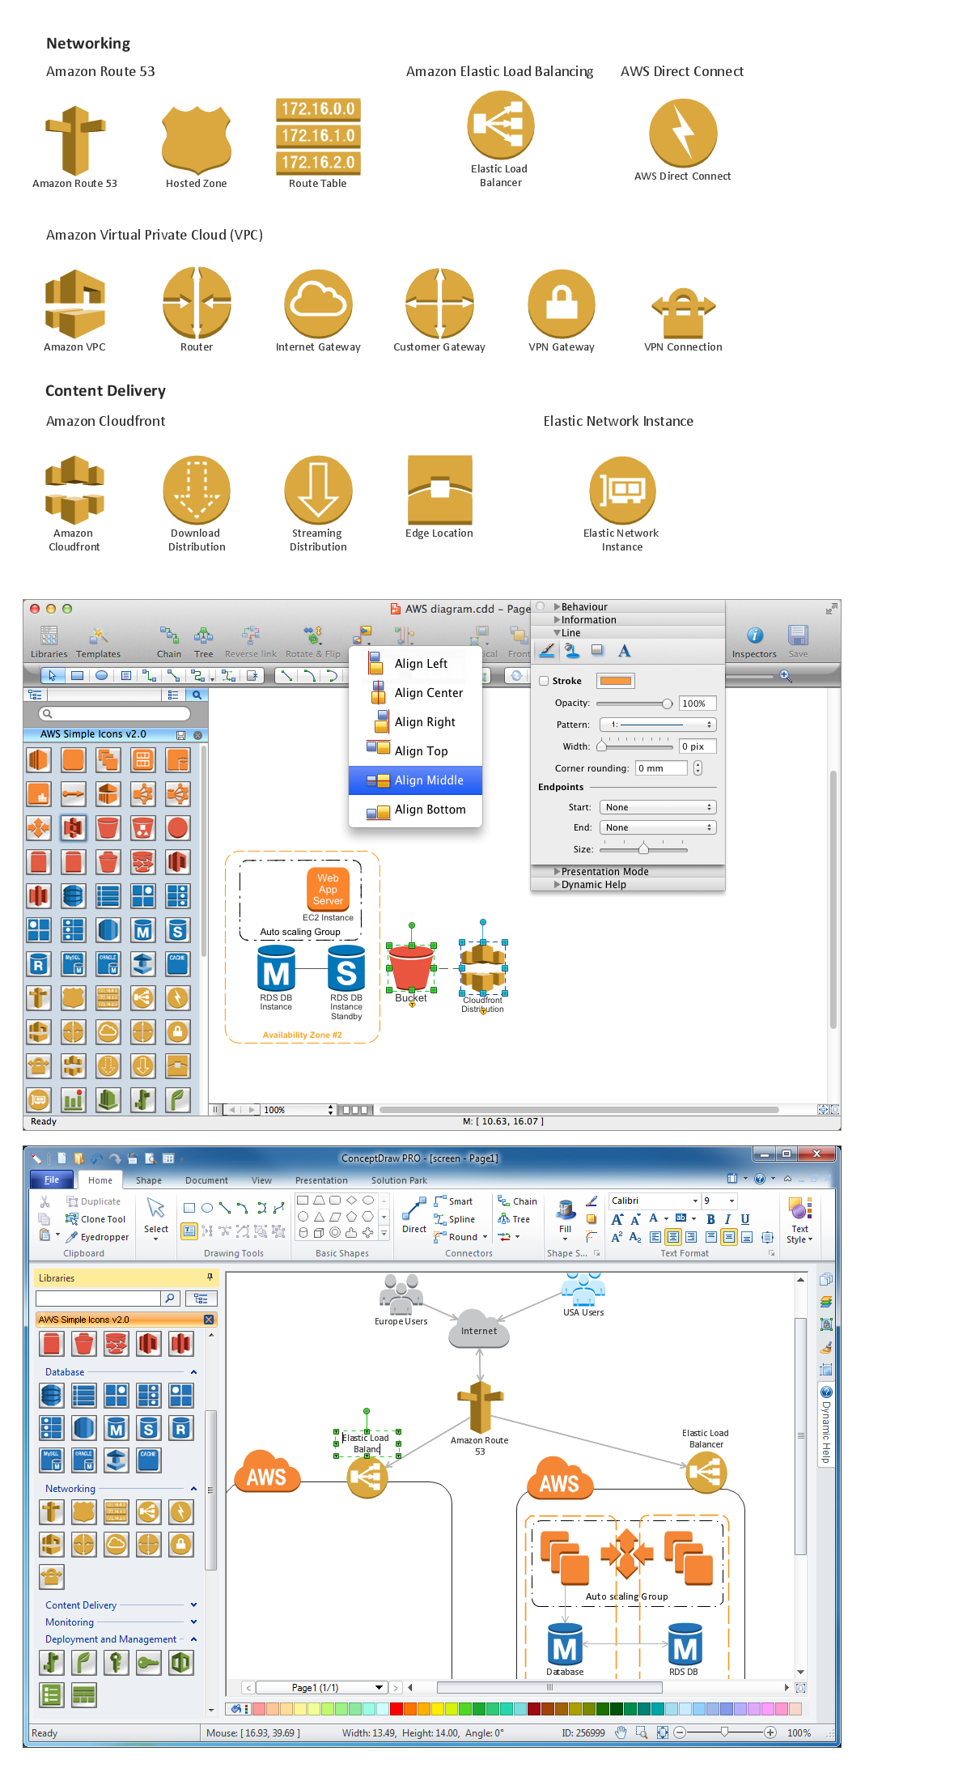The width and height of the screenshot is (971, 1781).
Task: Switch to the Shape ribbon tab
Action: pyautogui.click(x=149, y=1180)
